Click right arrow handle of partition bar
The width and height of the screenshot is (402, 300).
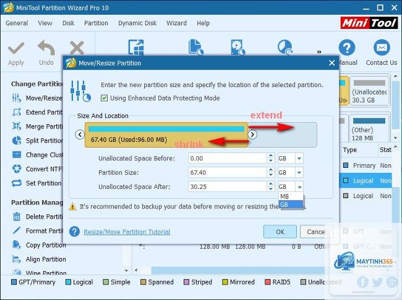pos(252,135)
